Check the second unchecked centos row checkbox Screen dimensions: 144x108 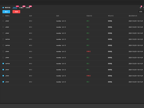pos(3,45)
